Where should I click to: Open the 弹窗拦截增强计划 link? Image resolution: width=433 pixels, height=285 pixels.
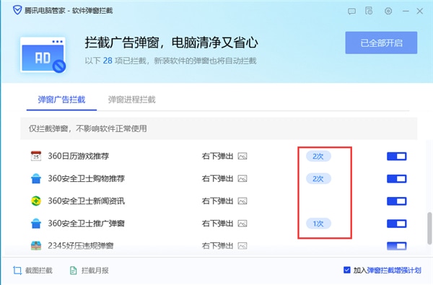(x=394, y=270)
